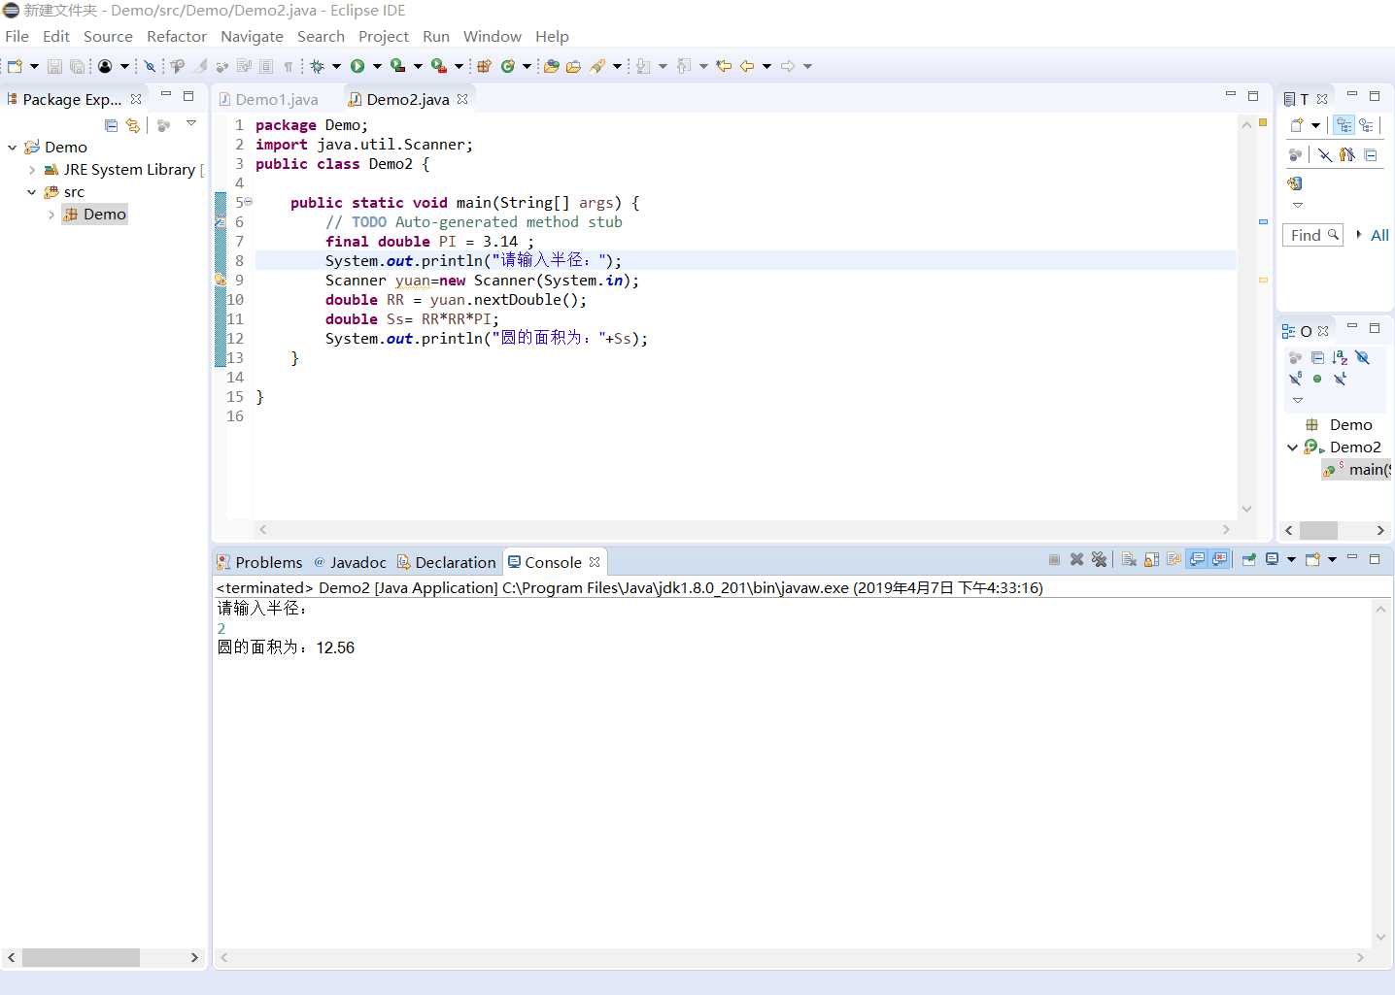
Task: Click the Task List Find field
Action: click(1313, 235)
